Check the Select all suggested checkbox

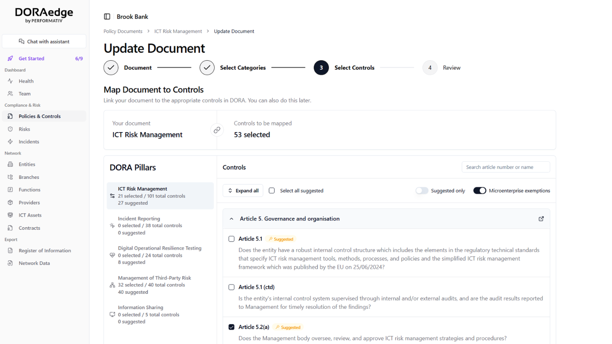click(272, 190)
